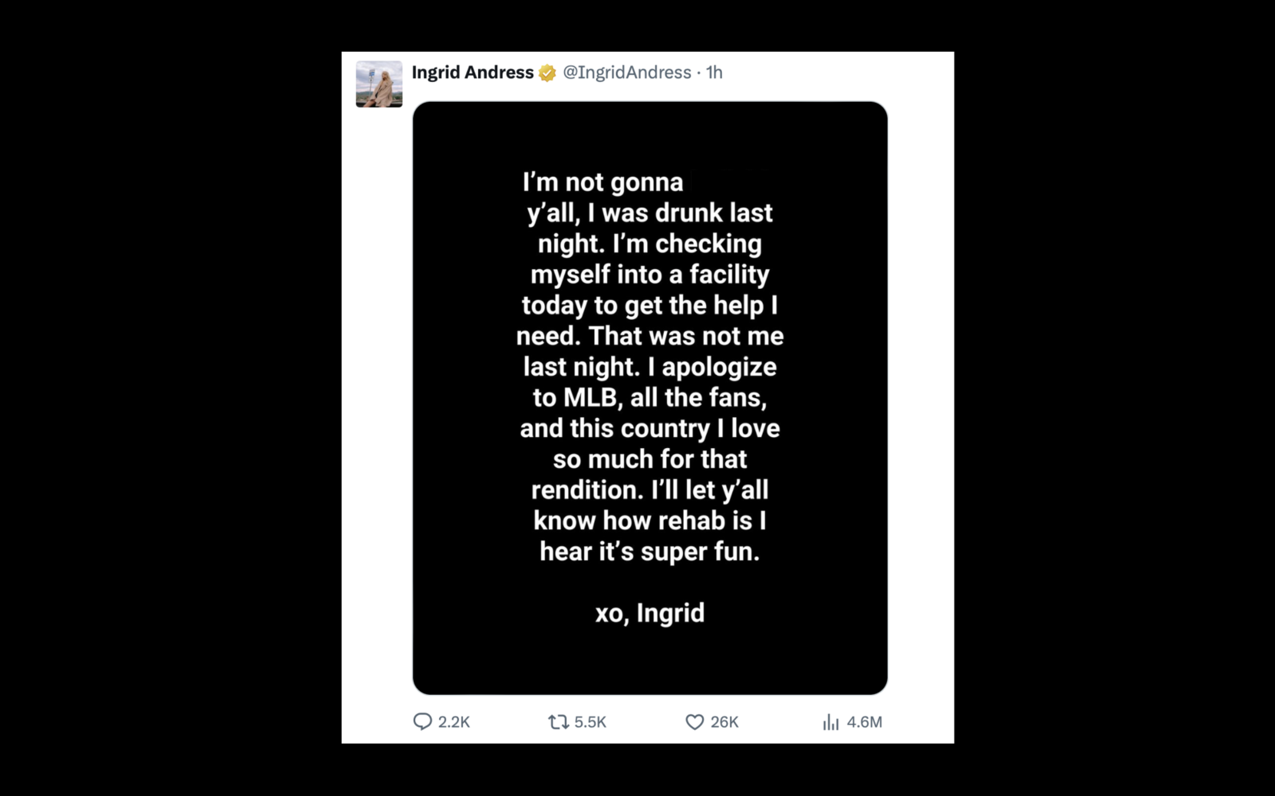Click the 26K likes count
This screenshot has height=796, width=1275.
[724, 723]
